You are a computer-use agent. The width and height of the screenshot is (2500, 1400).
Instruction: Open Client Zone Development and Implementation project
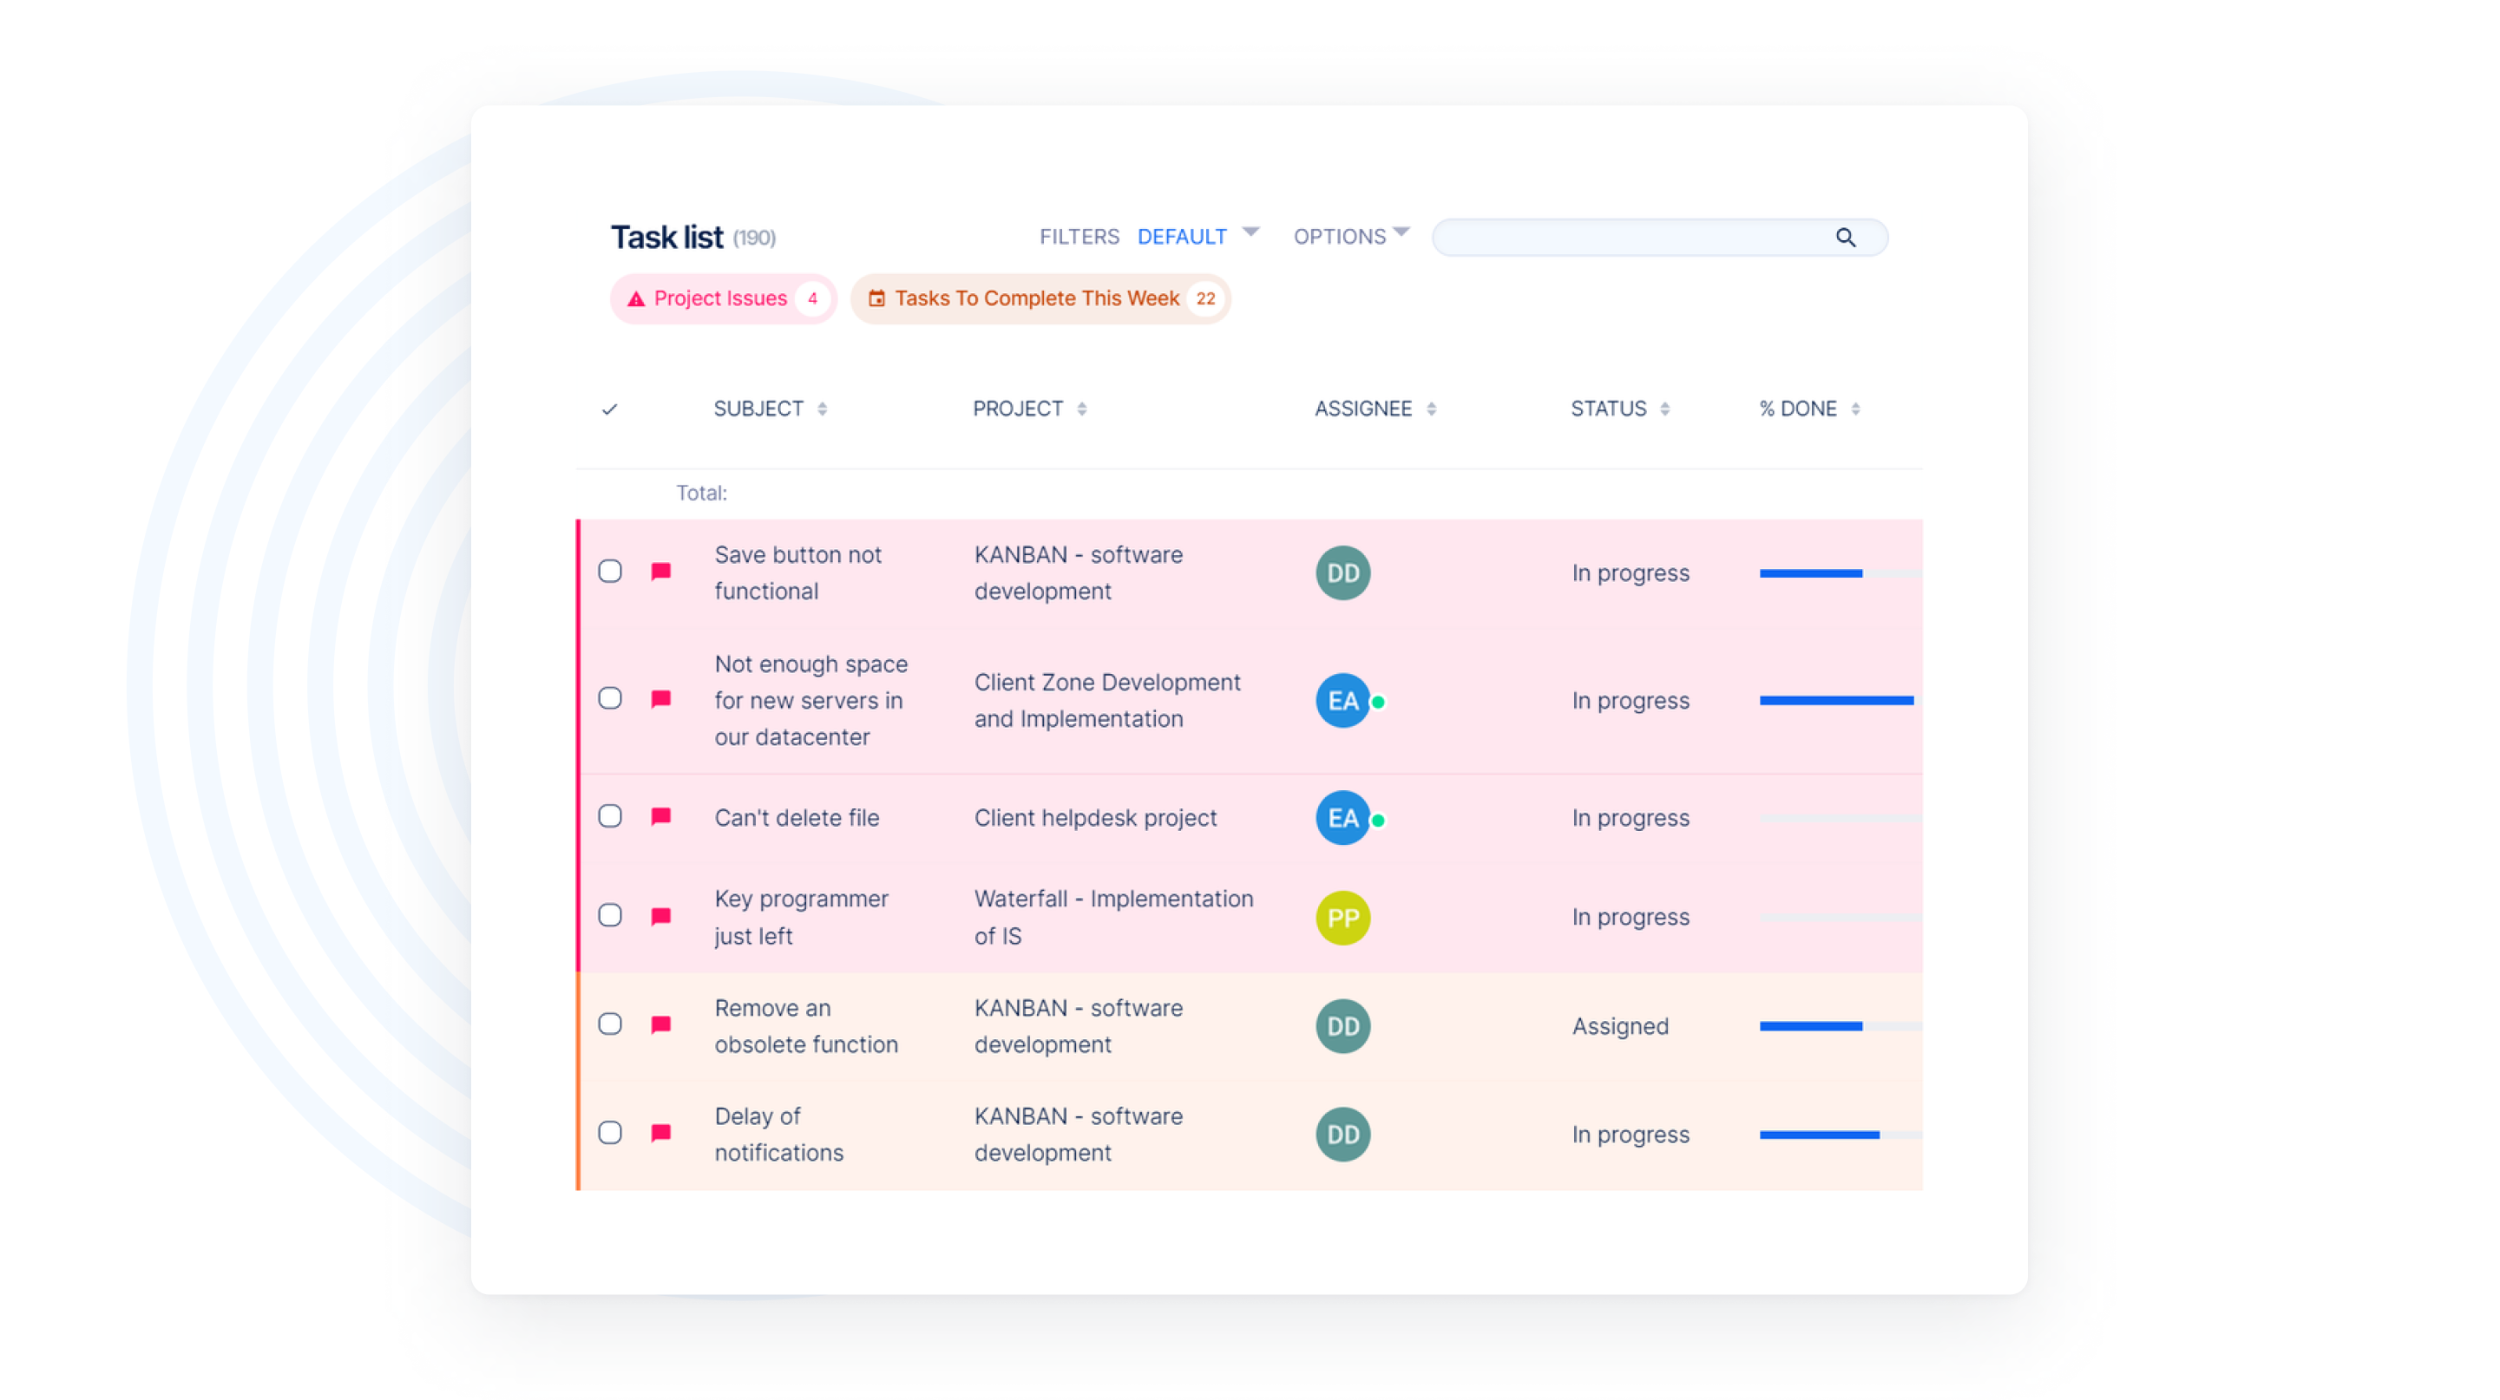pos(1106,701)
